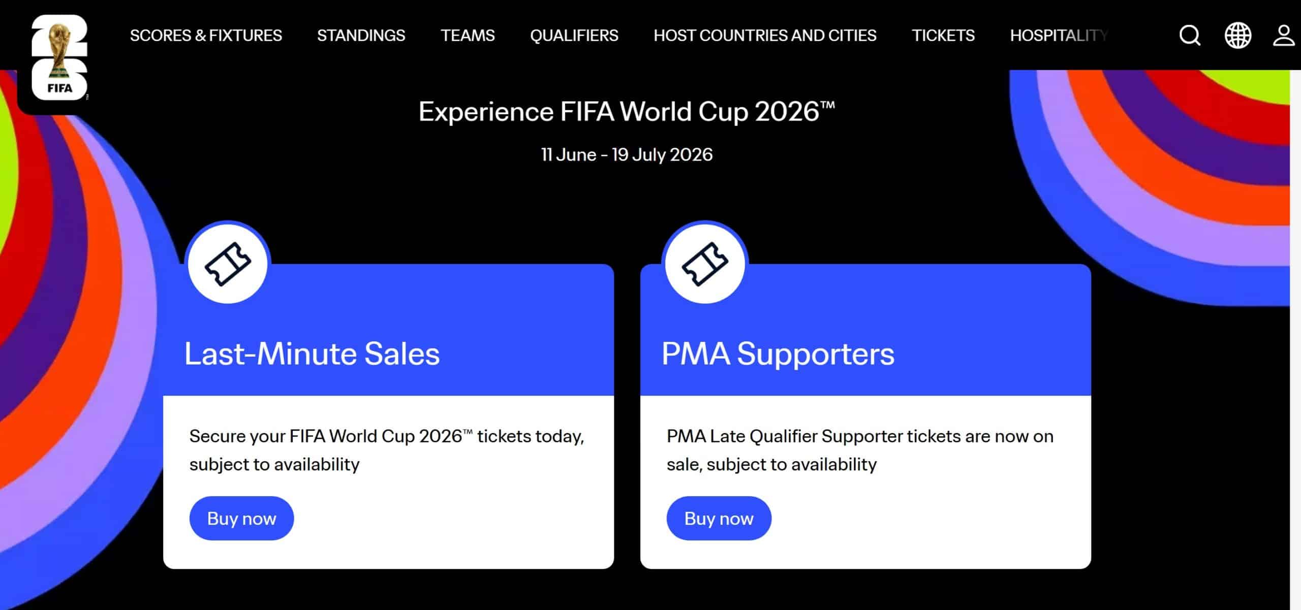Click the Last-Minute Sales ticket icon
Screen dimensions: 1301x610
228,264
